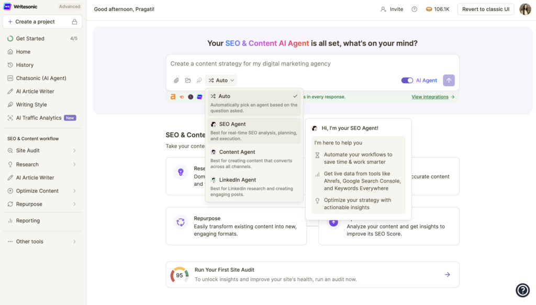Click Revert to classic UI button
The image size is (536, 305).
pyautogui.click(x=486, y=9)
